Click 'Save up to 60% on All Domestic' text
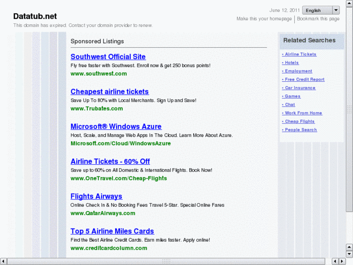This screenshot has height=265, width=353. pyautogui.click(x=141, y=170)
